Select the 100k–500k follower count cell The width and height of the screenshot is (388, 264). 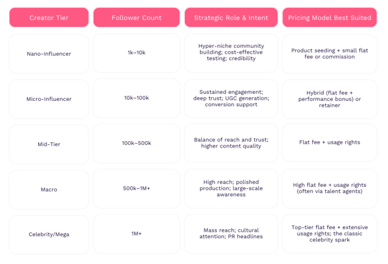pos(136,142)
